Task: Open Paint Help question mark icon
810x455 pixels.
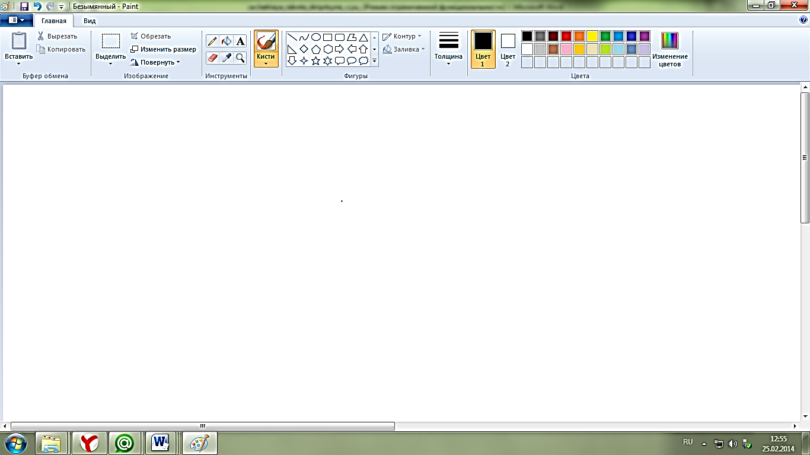Action: 803,20
